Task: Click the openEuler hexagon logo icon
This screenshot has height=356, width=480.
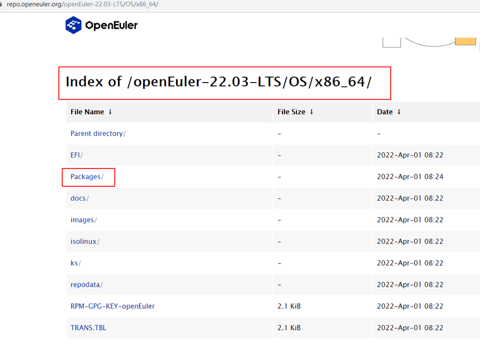Action: point(73,25)
